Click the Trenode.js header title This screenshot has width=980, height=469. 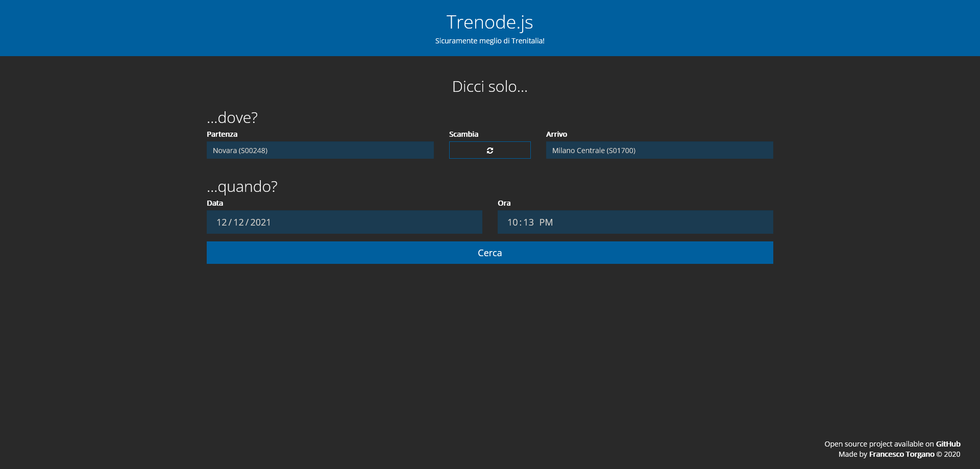click(x=490, y=21)
